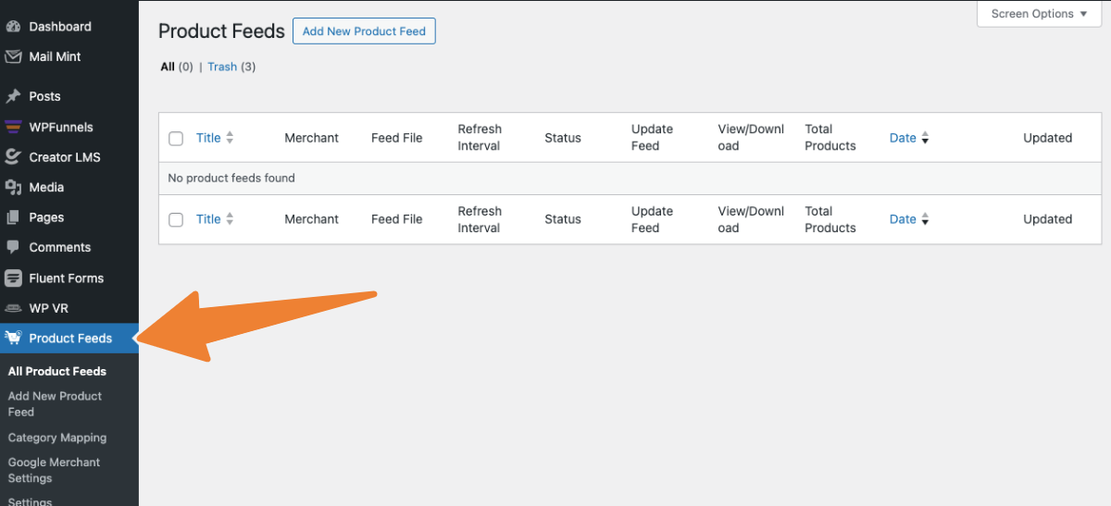Click the Media icon in sidebar
Image resolution: width=1111 pixels, height=506 pixels.
click(13, 188)
